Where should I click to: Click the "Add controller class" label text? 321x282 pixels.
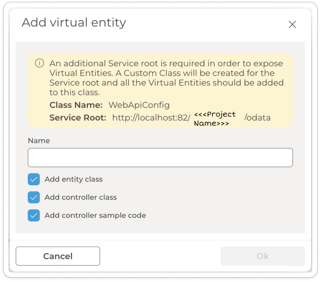point(81,198)
